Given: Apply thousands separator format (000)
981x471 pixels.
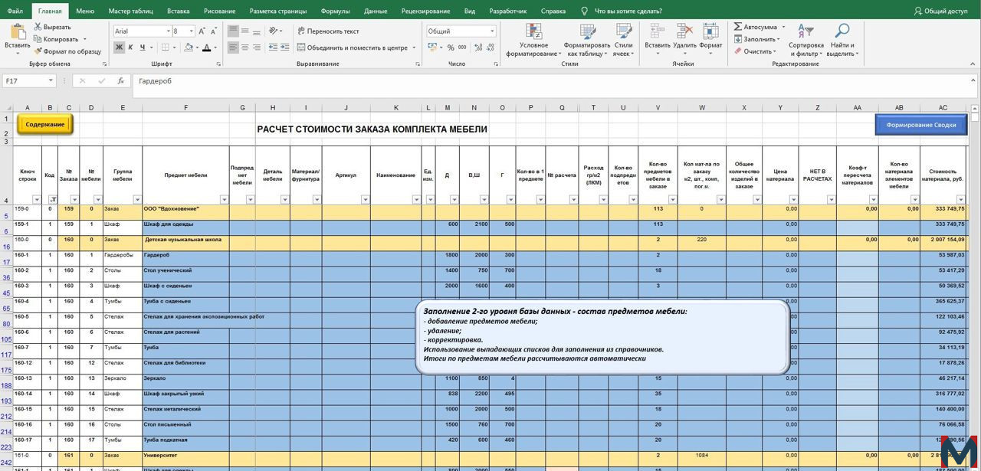Looking at the screenshot, I should tap(463, 47).
